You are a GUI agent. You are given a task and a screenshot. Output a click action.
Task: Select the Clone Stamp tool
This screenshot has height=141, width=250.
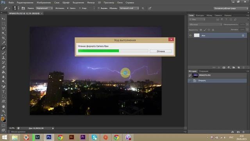[4, 58]
